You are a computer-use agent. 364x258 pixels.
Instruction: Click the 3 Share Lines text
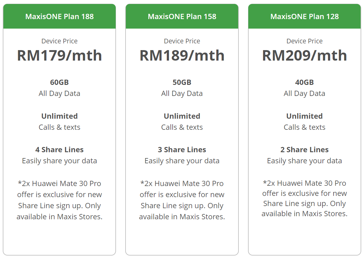tap(182, 150)
